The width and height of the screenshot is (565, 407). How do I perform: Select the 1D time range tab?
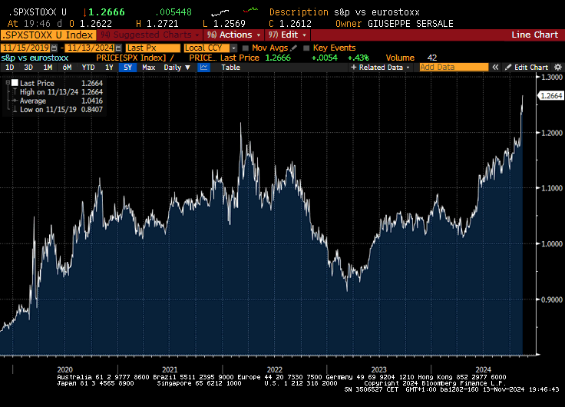point(10,68)
